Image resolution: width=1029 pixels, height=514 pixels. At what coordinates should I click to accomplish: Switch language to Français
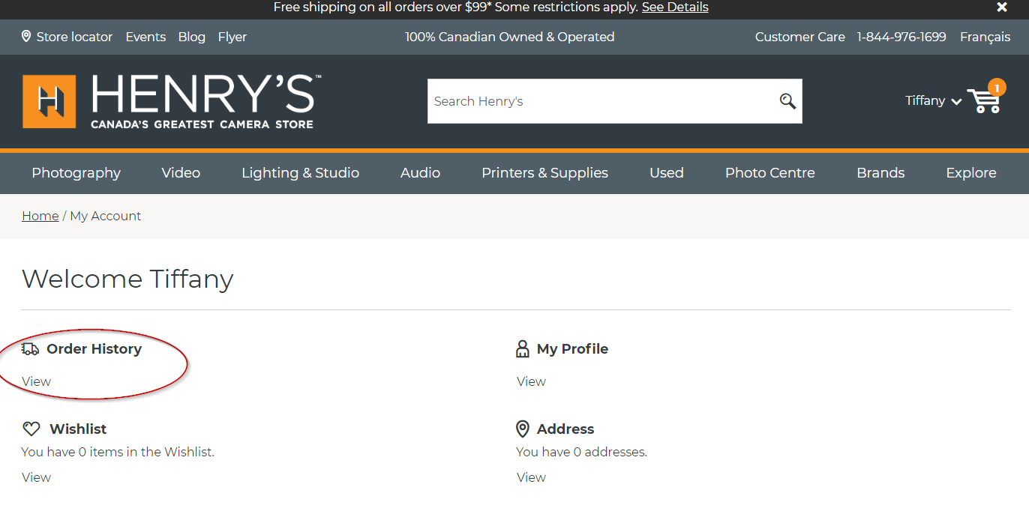(985, 37)
